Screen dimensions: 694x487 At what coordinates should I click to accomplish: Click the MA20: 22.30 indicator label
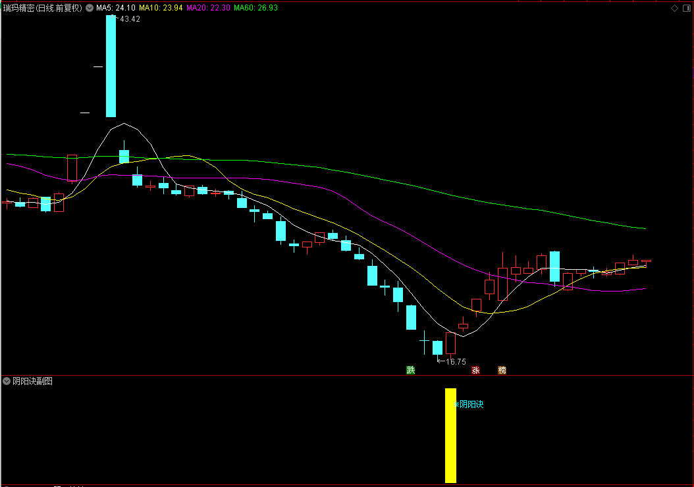208,8
